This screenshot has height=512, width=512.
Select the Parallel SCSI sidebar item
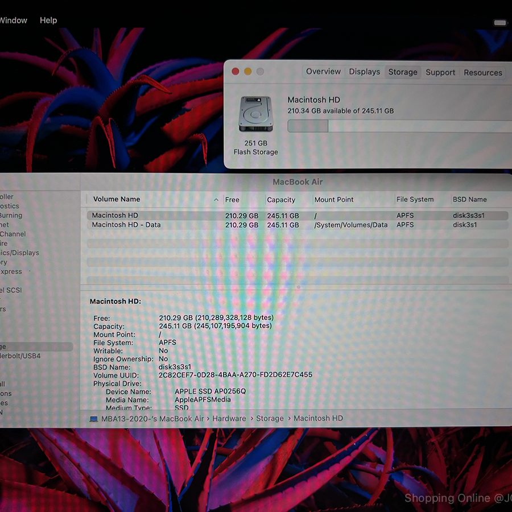(x=11, y=290)
